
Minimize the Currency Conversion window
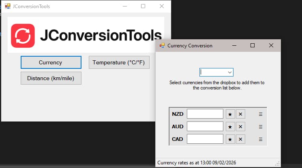click(x=234, y=46)
